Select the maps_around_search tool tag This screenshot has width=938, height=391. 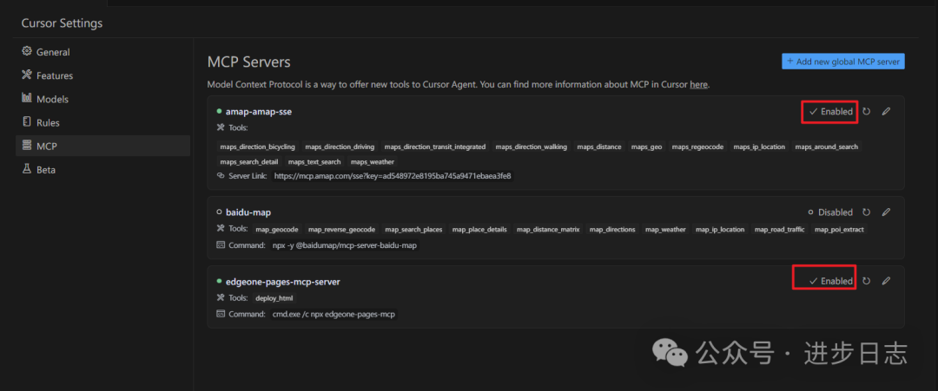[826, 147]
